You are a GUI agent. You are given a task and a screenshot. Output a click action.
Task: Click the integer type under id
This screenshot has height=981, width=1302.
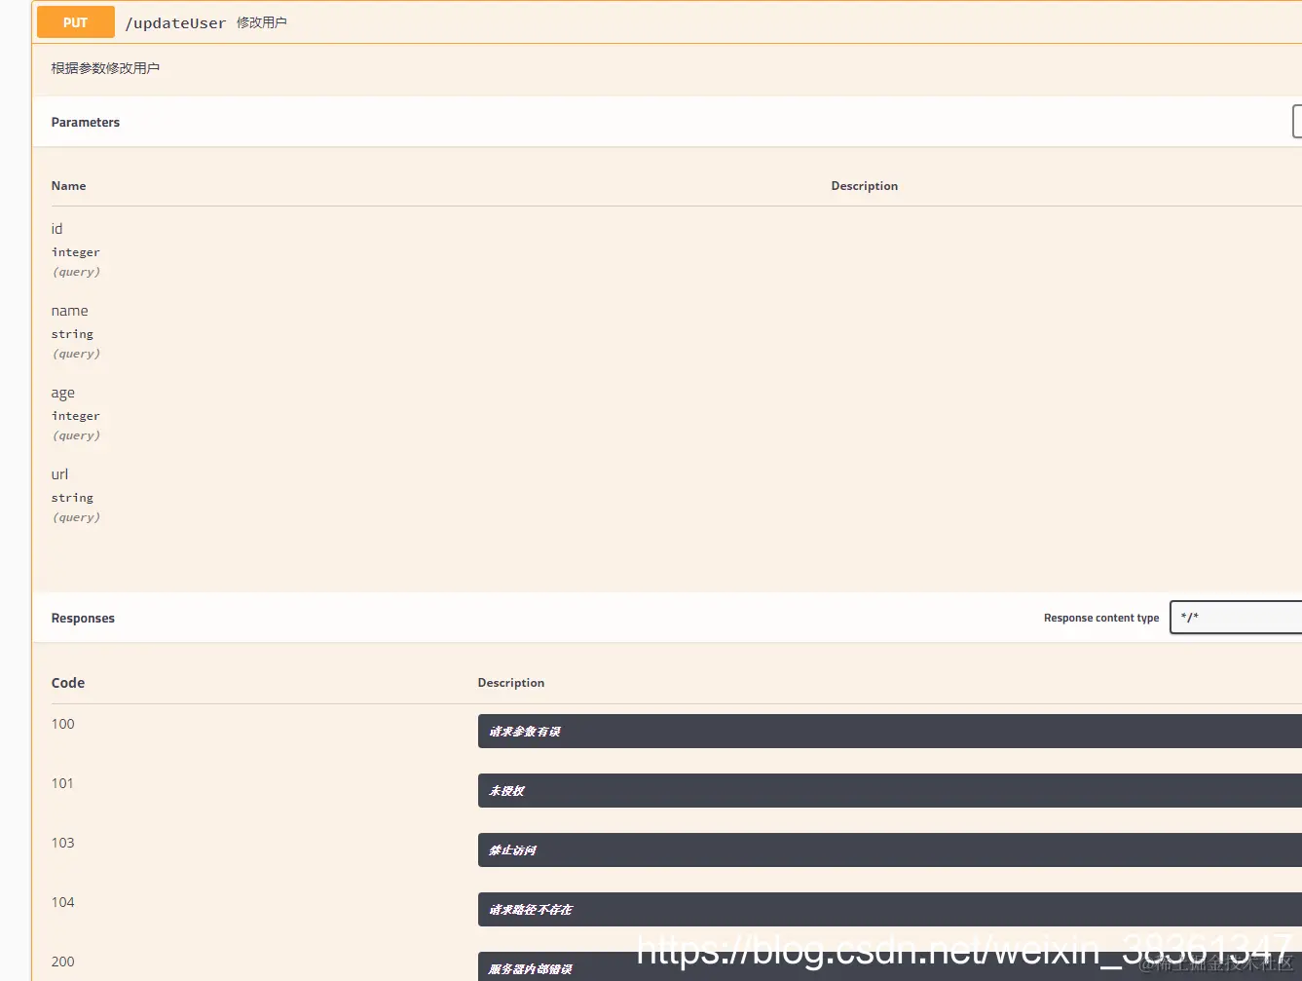tap(76, 252)
